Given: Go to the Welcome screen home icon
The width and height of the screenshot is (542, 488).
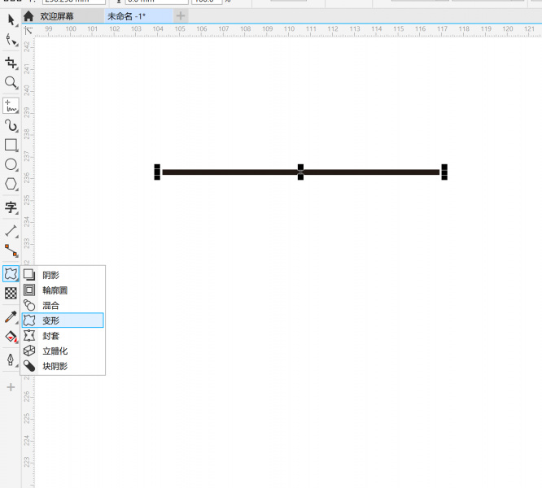Looking at the screenshot, I should pos(28,16).
